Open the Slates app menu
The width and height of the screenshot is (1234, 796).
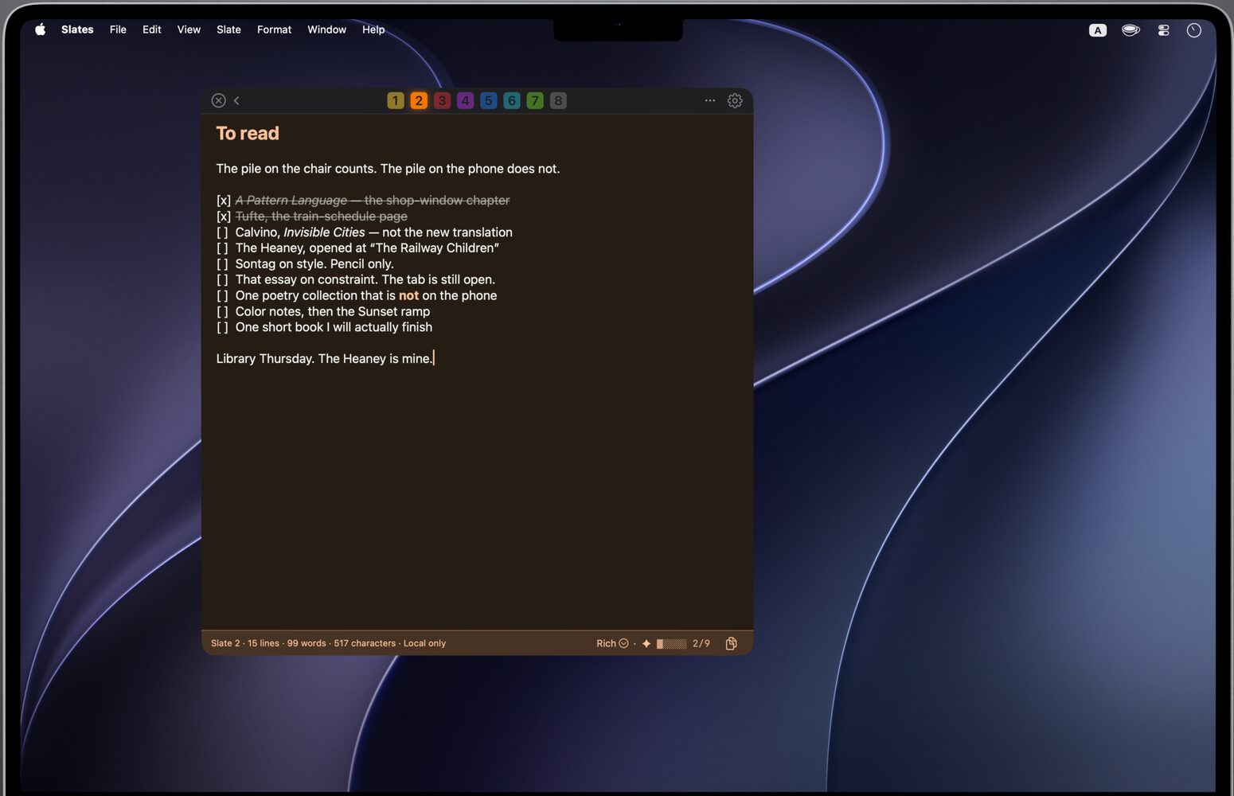[x=77, y=29]
